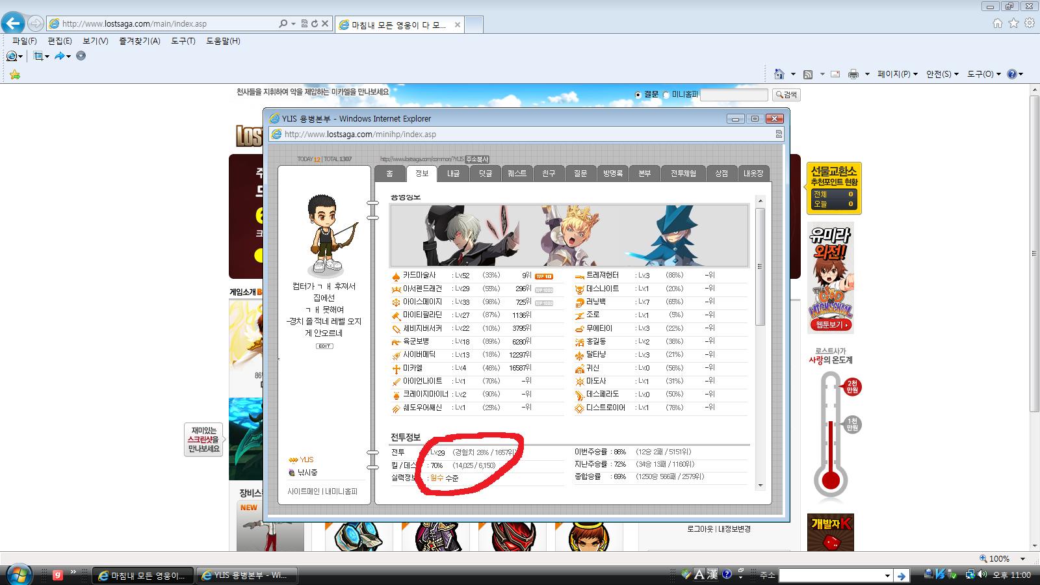Expand the taskbar 주소 address dropdown
The image size is (1040, 585).
[x=887, y=575]
